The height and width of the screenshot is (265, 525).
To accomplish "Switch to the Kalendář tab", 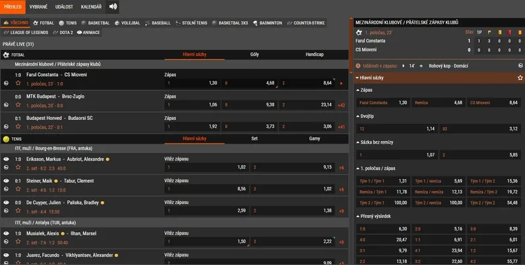I will tap(91, 7).
